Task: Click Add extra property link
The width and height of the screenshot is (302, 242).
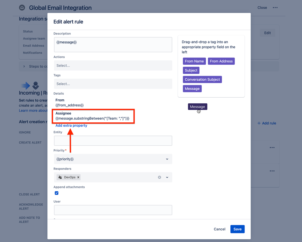Action: coord(71,125)
